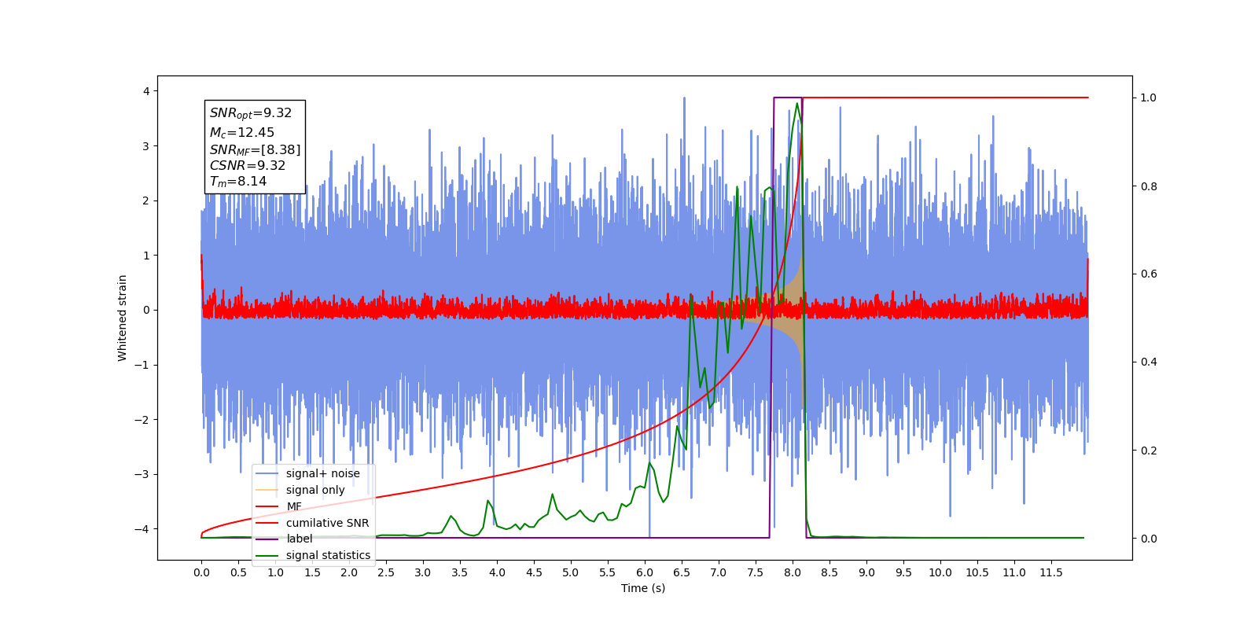The height and width of the screenshot is (629, 1258).
Task: Click the purple line sample in the legend
Action: pyautogui.click(x=267, y=539)
